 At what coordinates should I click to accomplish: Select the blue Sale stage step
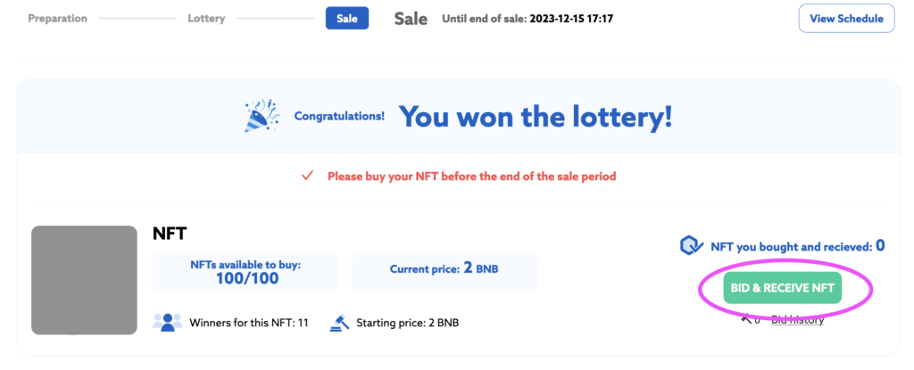tap(347, 18)
